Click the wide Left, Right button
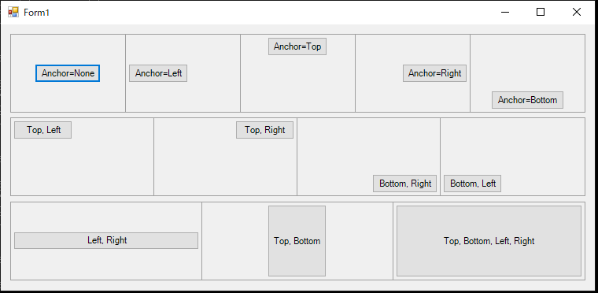 click(x=106, y=240)
